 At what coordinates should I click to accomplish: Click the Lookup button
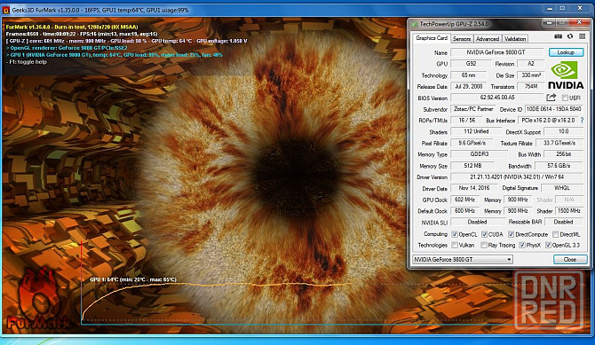pyautogui.click(x=566, y=52)
